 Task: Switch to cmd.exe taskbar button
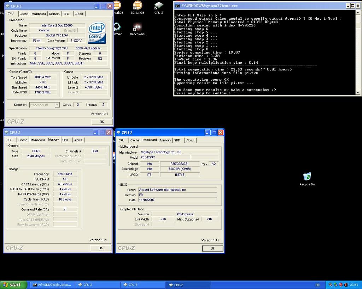52,285
